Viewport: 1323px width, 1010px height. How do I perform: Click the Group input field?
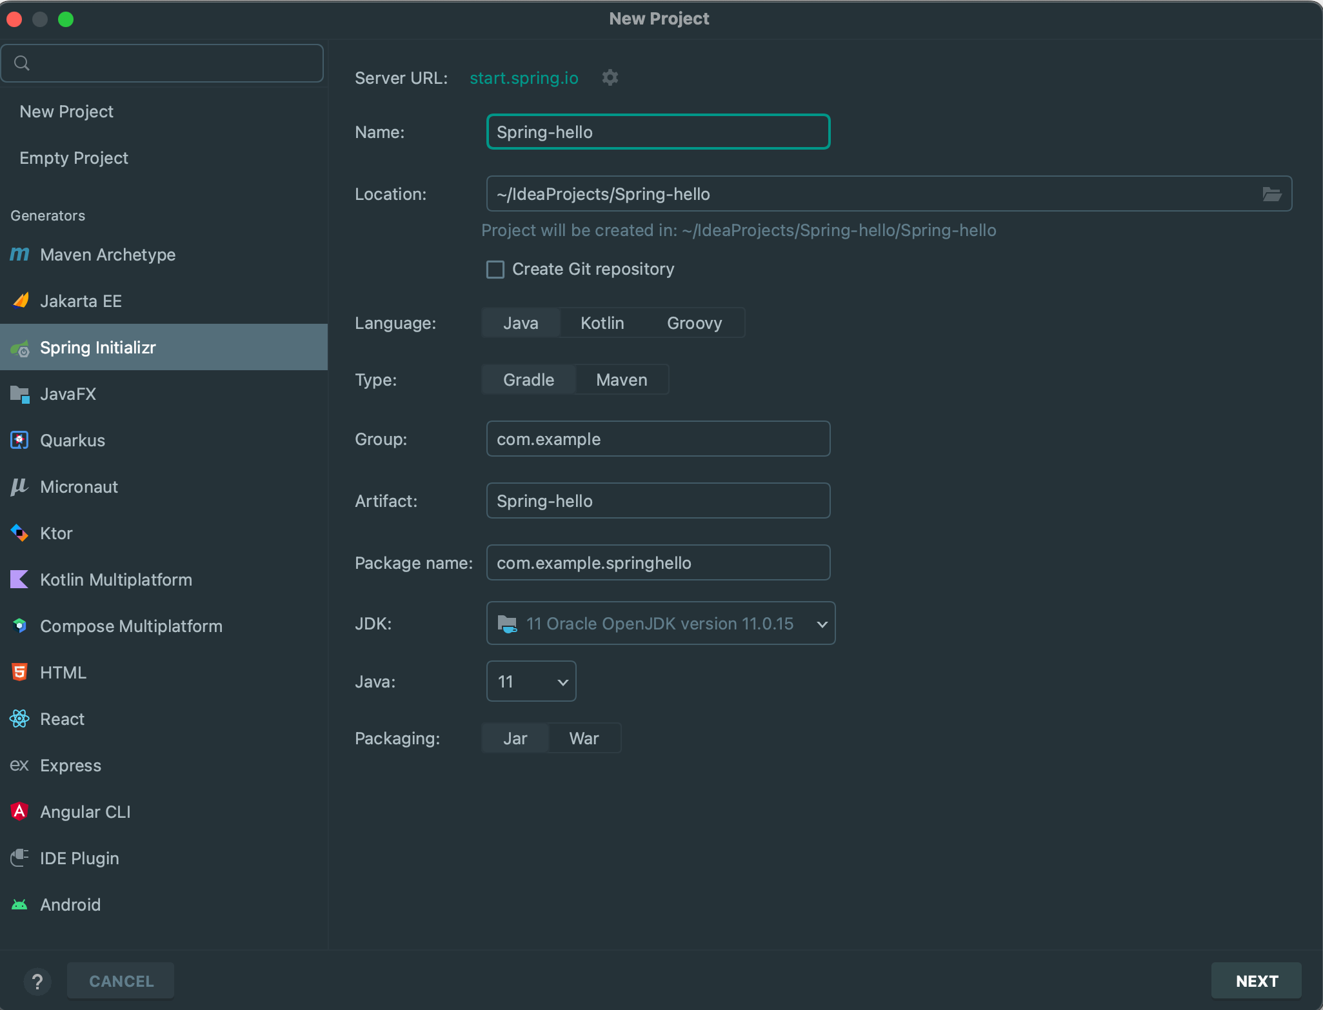pos(658,439)
